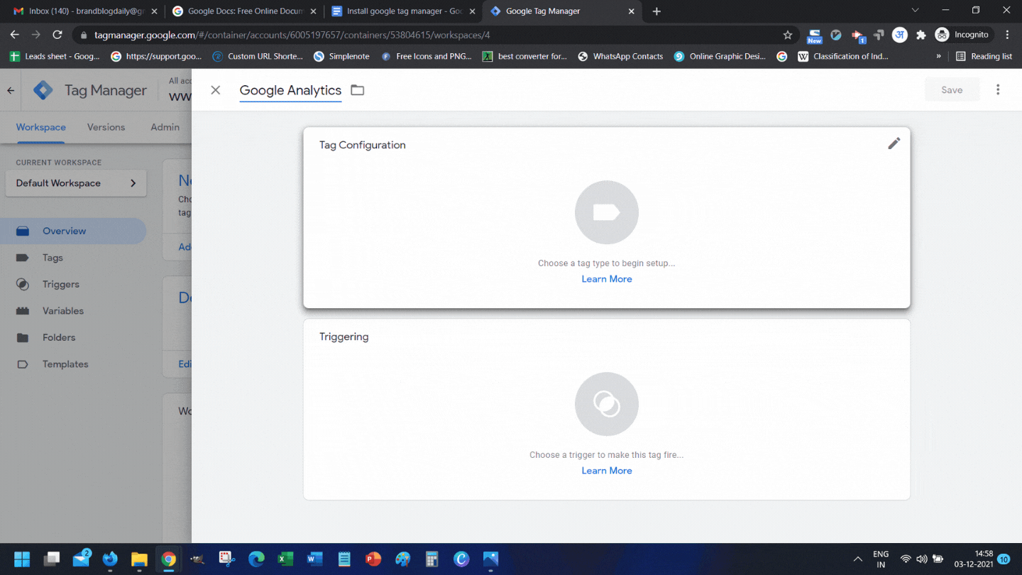Go back using Tag Manager back arrow
This screenshot has width=1022, height=575.
[x=11, y=90]
